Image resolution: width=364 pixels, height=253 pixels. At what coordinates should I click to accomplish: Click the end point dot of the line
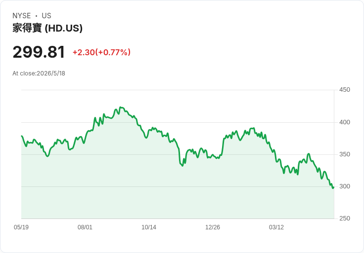pyautogui.click(x=333, y=188)
